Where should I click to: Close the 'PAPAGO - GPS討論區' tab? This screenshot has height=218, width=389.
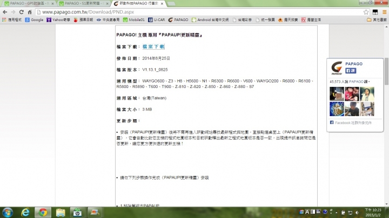[52, 3]
